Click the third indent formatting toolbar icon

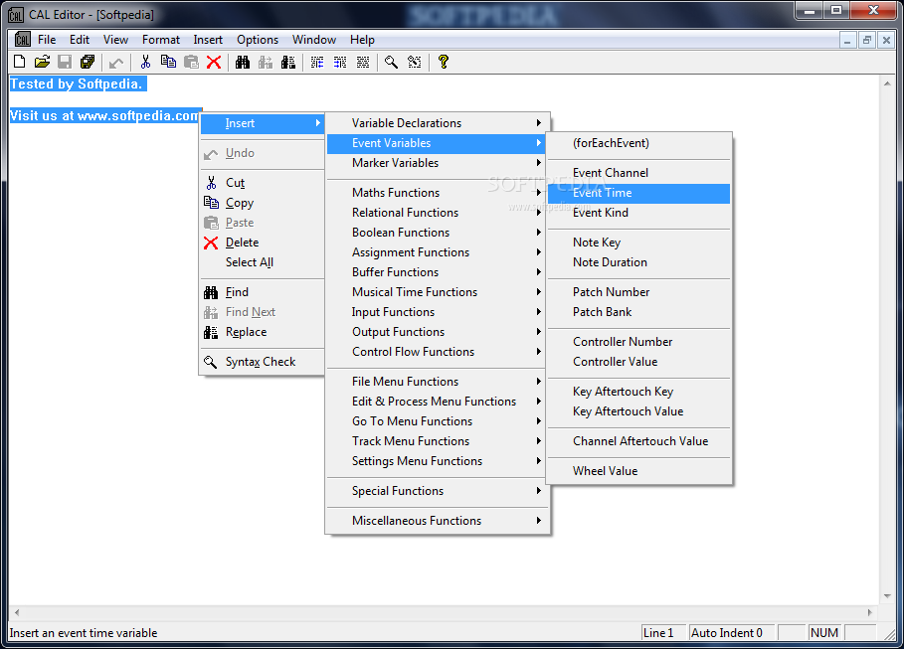[x=363, y=62]
